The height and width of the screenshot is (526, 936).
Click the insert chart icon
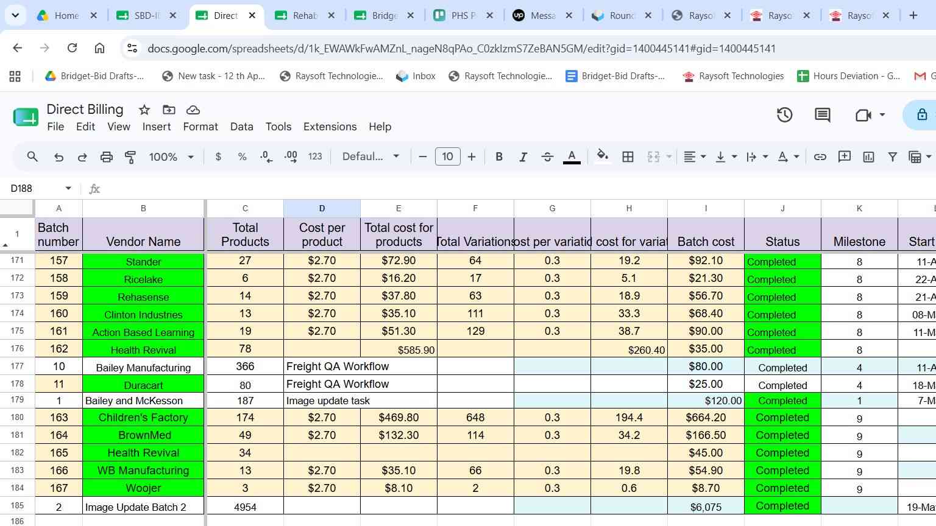pos(868,157)
